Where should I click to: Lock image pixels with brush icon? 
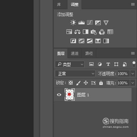tap(78, 83)
